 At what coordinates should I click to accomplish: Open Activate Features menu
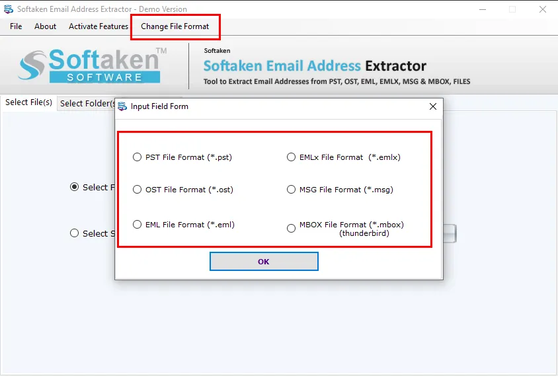[x=99, y=26]
